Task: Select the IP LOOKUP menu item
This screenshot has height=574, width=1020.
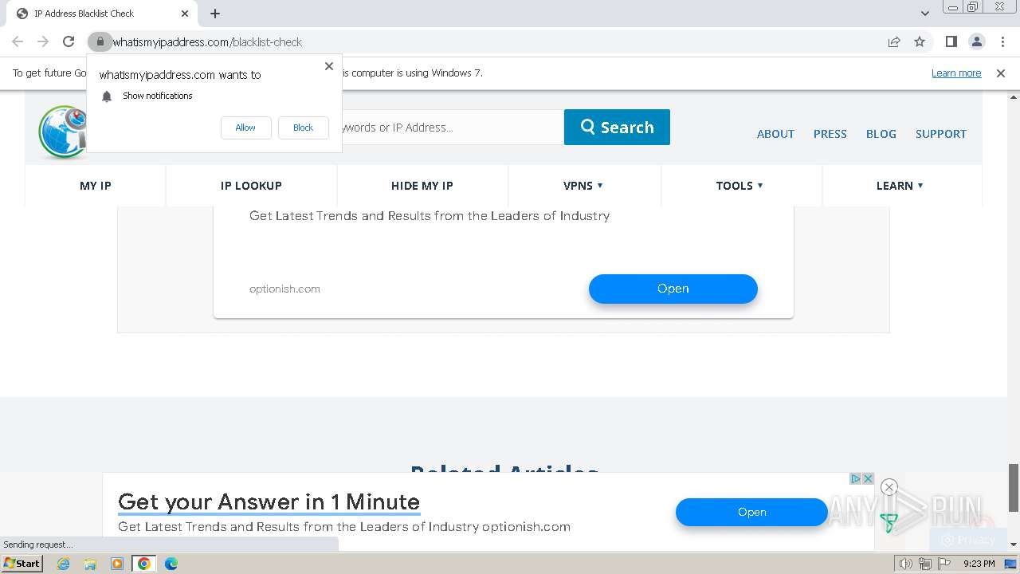Action: [x=251, y=186]
